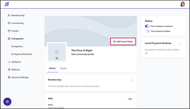The width and height of the screenshot is (190, 109).
Task: Disable the company is a sponsor toggle
Action: pos(147,26)
